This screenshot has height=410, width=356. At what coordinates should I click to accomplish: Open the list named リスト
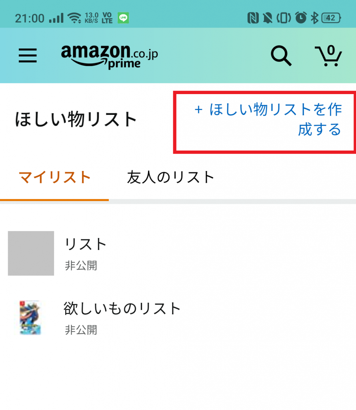click(86, 244)
